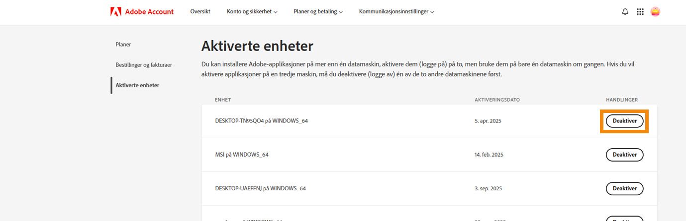Open Bestillinger og fakturaer in the sidebar

144,65
